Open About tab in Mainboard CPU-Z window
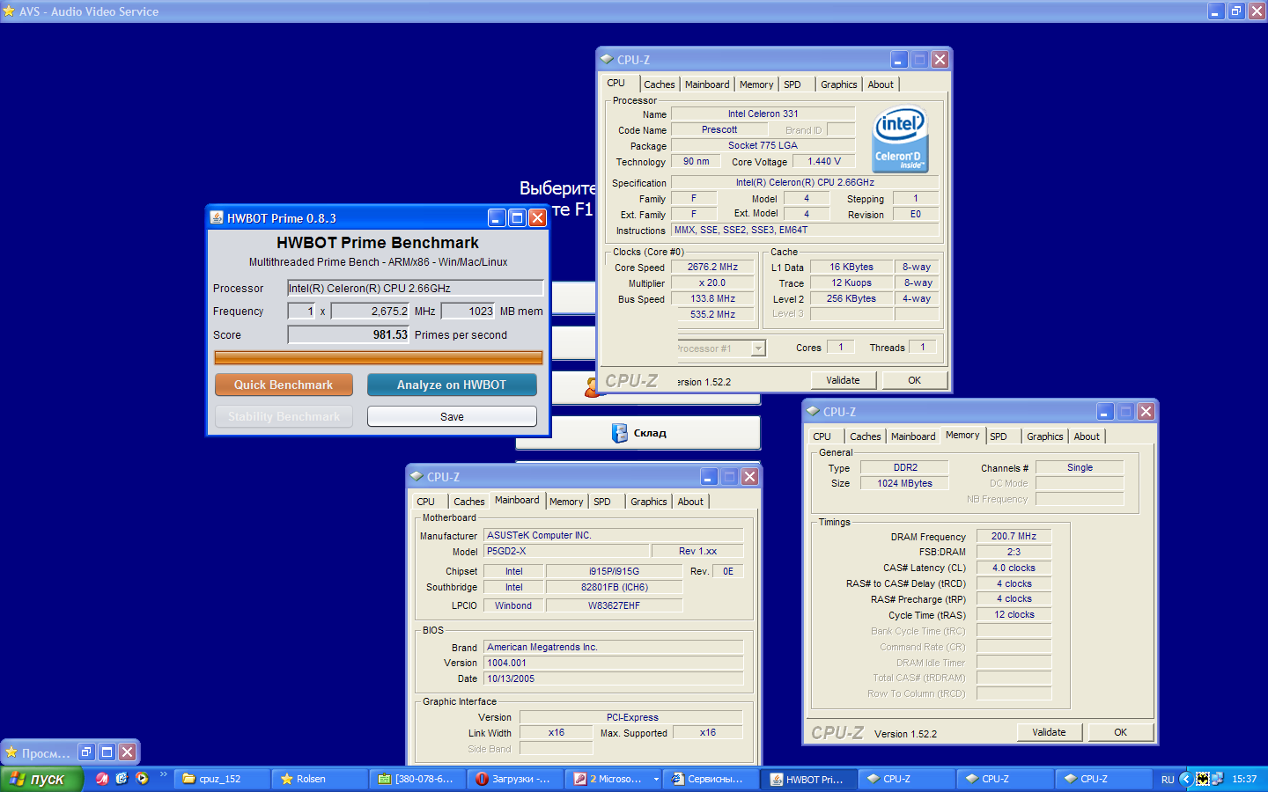This screenshot has height=792, width=1268. [x=690, y=502]
